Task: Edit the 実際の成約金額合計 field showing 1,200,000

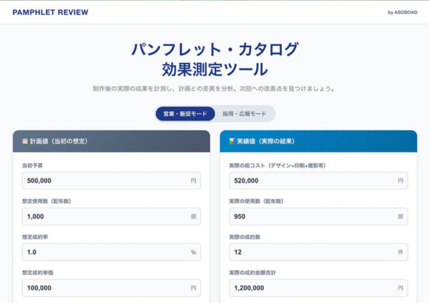Action: (318, 288)
